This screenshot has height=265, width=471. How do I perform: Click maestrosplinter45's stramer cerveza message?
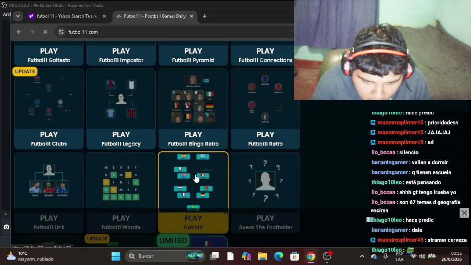(419, 240)
